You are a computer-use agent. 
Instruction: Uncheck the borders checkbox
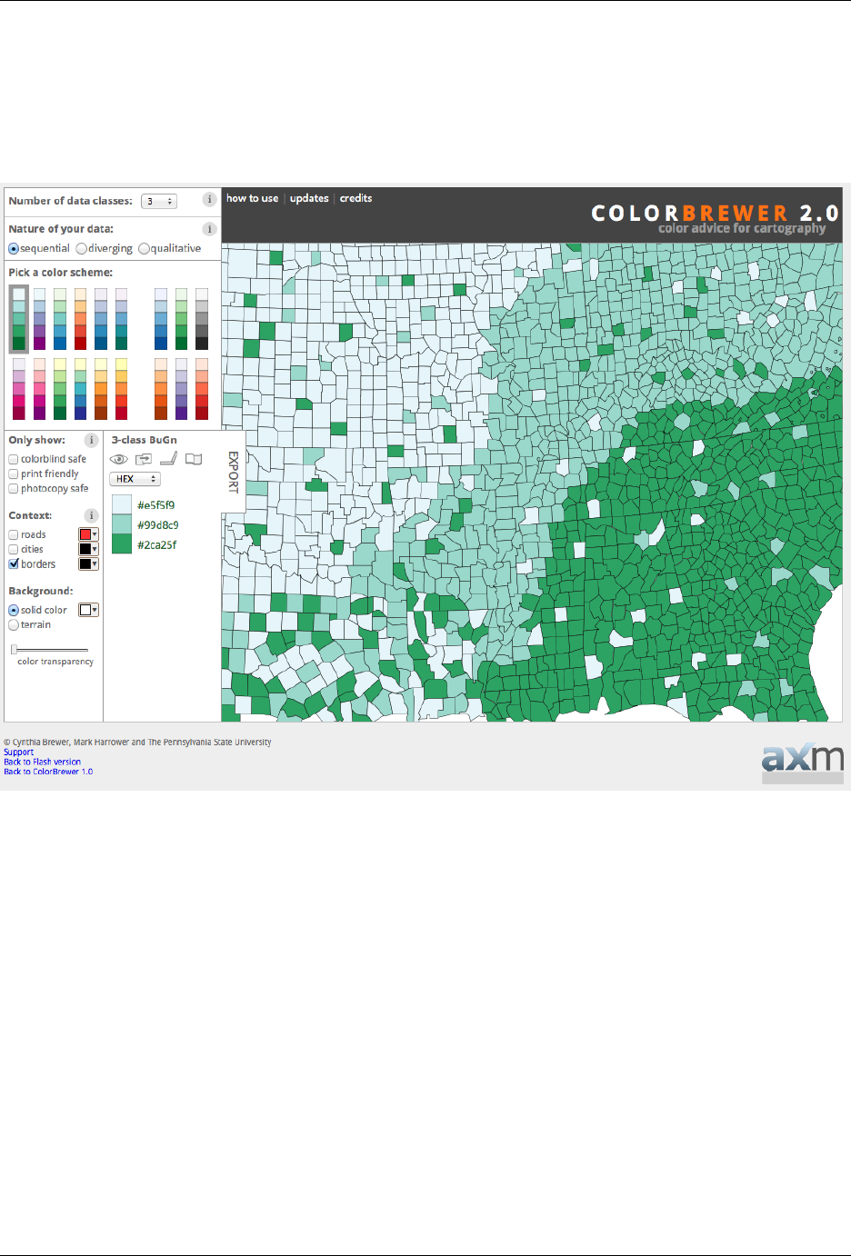pos(14,564)
